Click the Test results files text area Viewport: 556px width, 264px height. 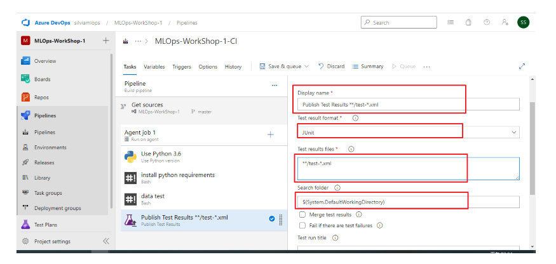click(409, 169)
